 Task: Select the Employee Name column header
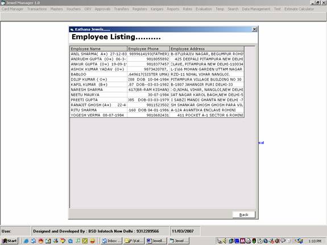tap(98, 49)
